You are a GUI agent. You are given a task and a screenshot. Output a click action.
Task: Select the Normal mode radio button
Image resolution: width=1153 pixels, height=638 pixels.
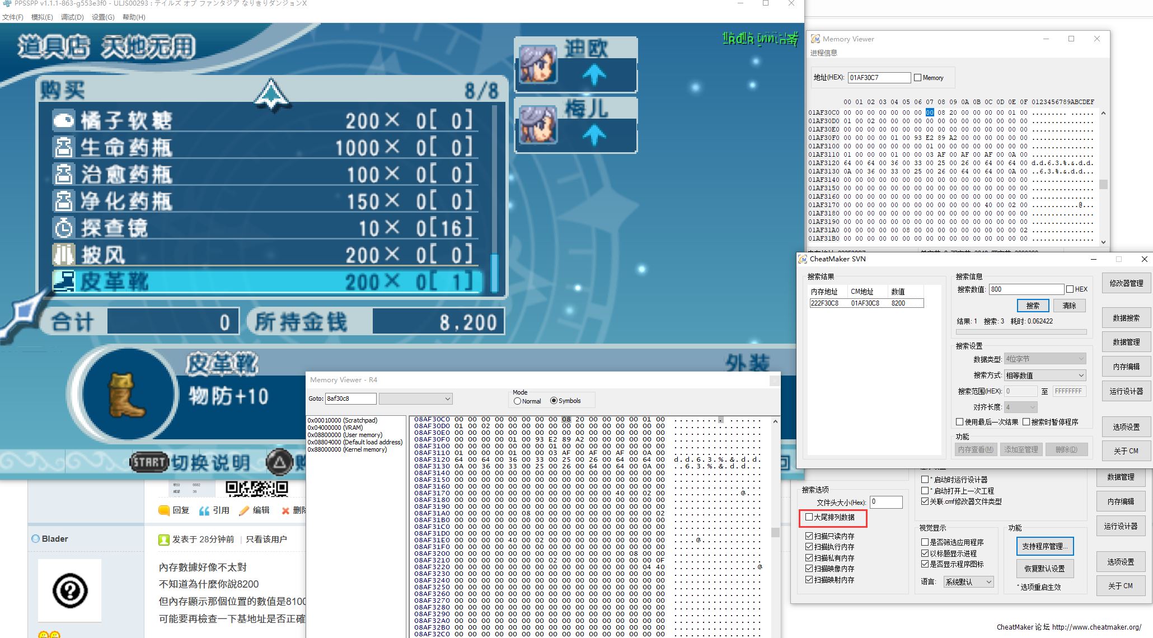point(518,401)
